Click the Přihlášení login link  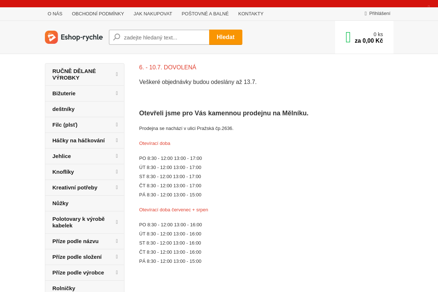coord(380,14)
